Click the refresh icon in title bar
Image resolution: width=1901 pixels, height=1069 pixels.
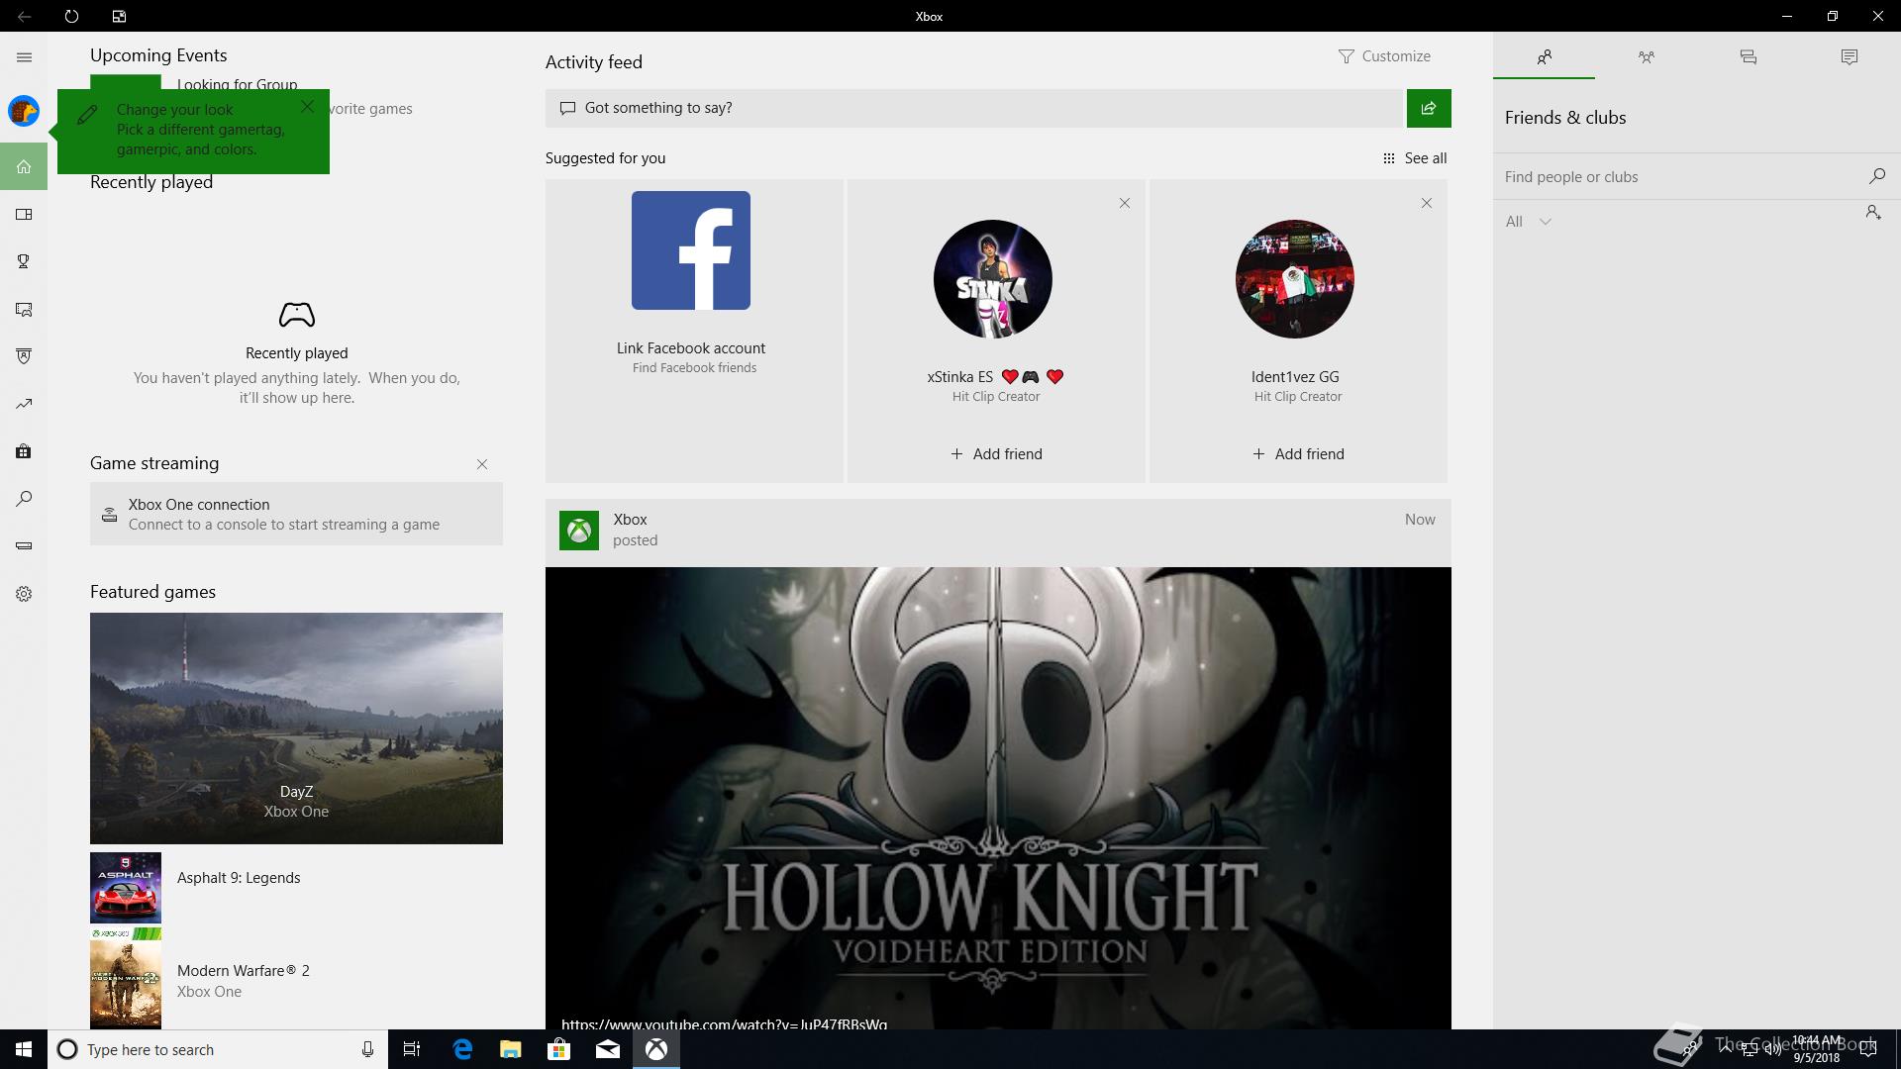pyautogui.click(x=71, y=16)
